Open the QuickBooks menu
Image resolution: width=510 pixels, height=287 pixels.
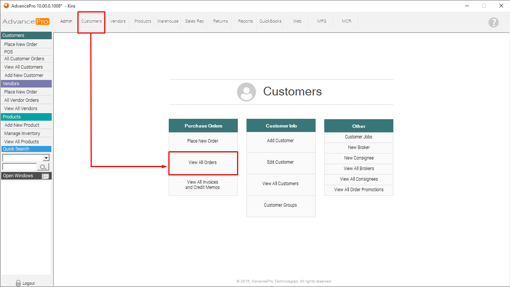coord(270,21)
